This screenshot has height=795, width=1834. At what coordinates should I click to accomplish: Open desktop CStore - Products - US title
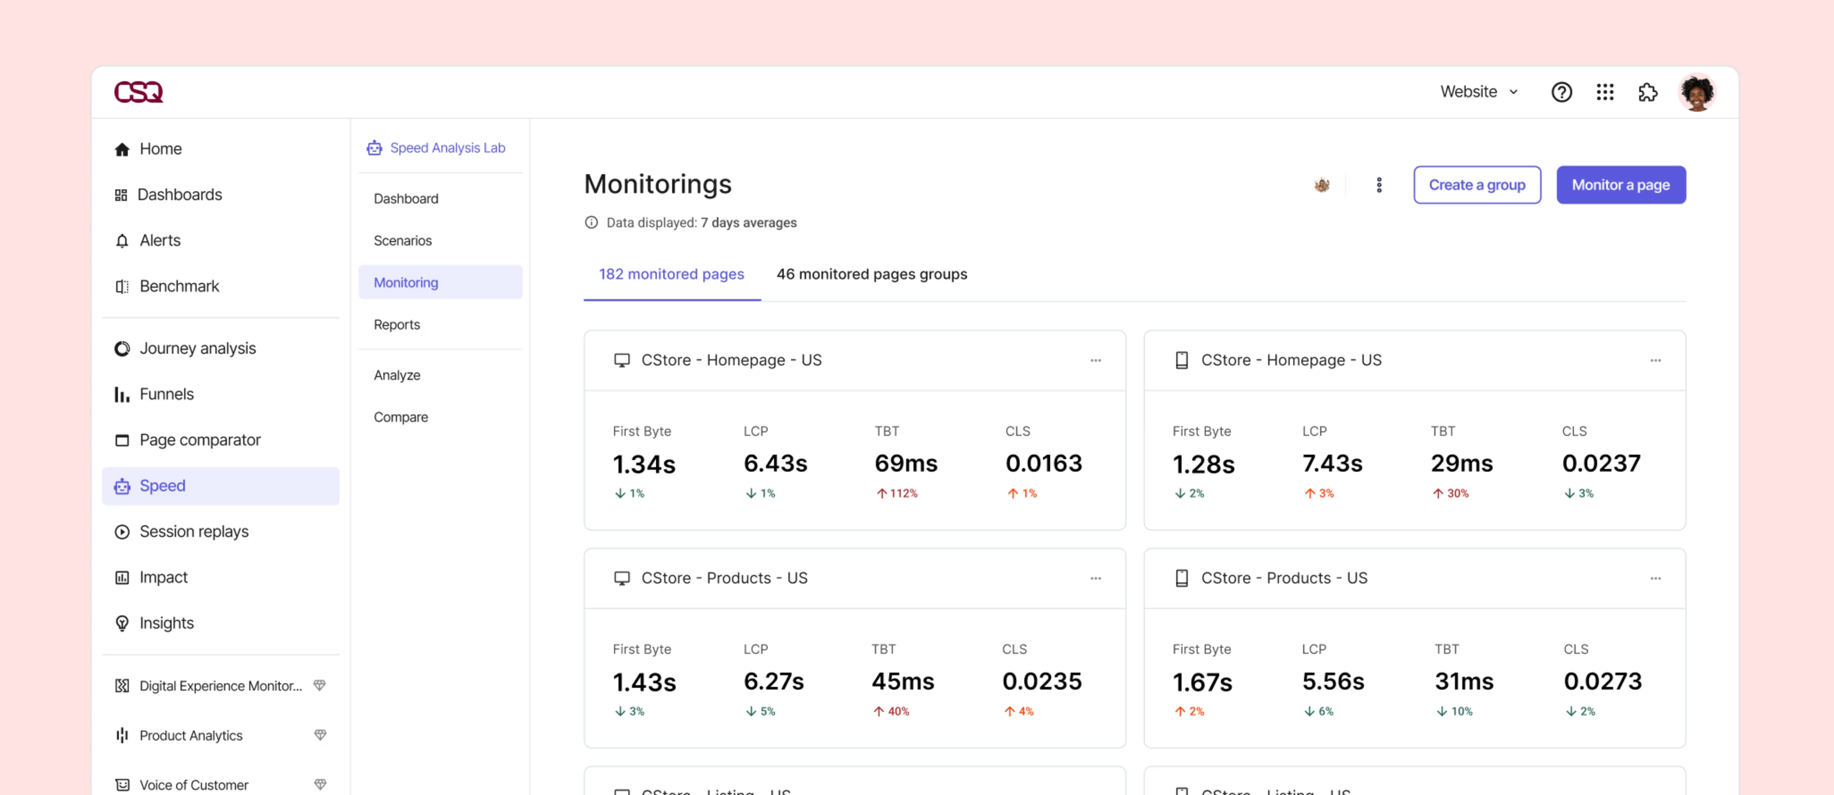click(x=724, y=578)
